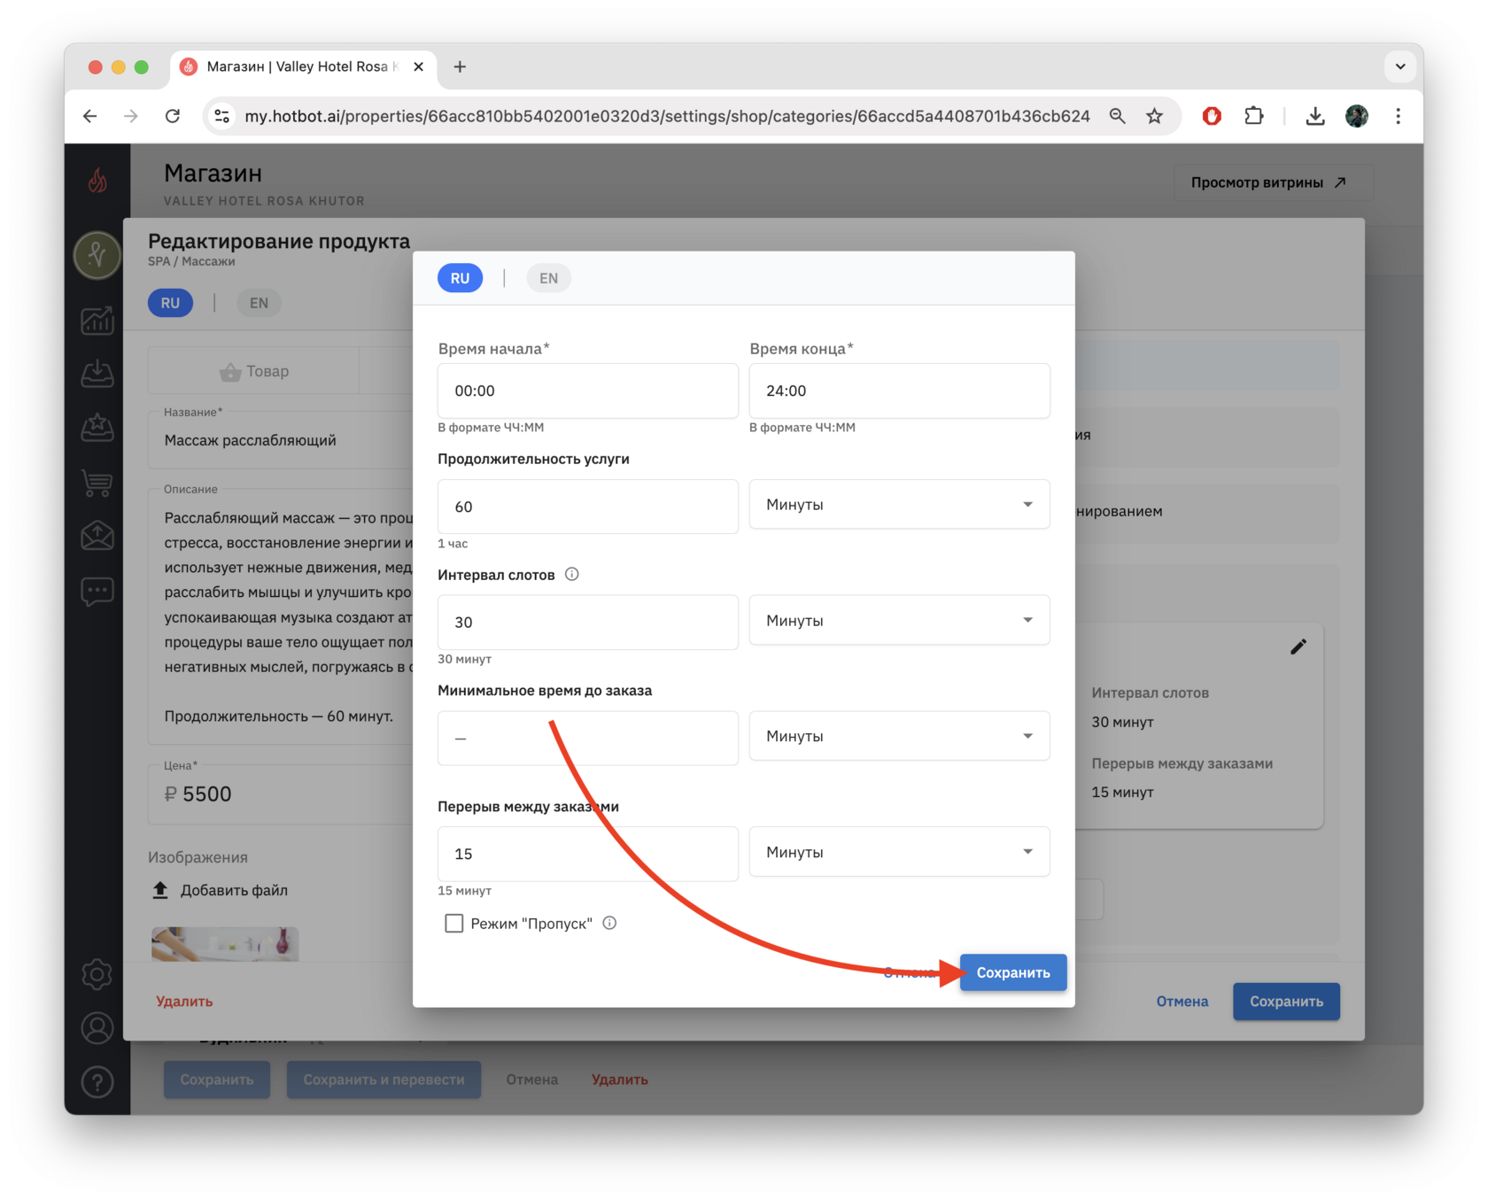Viewport: 1488px width, 1200px height.
Task: Click Добавить файл to upload an image
Action: (x=220, y=890)
